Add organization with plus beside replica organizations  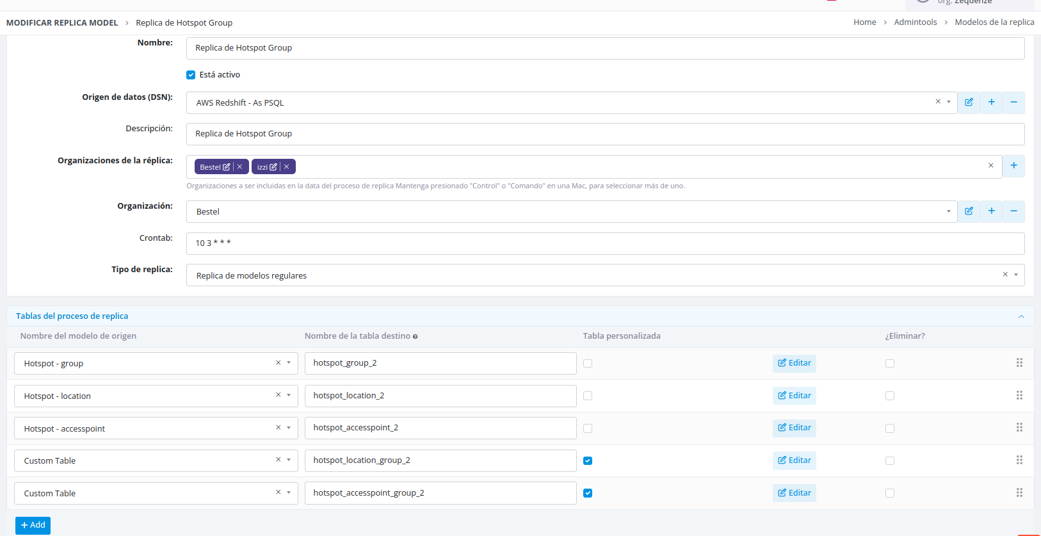point(1013,166)
